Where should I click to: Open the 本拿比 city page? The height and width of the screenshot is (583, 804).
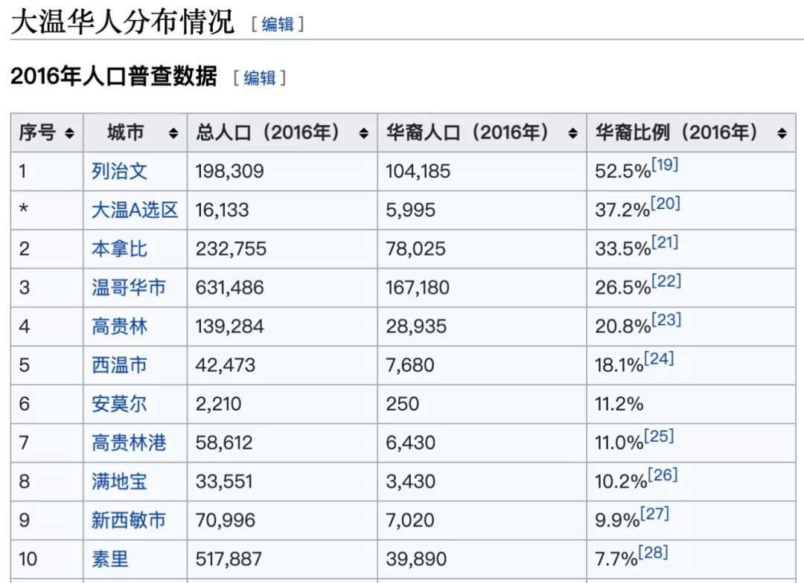pos(118,248)
